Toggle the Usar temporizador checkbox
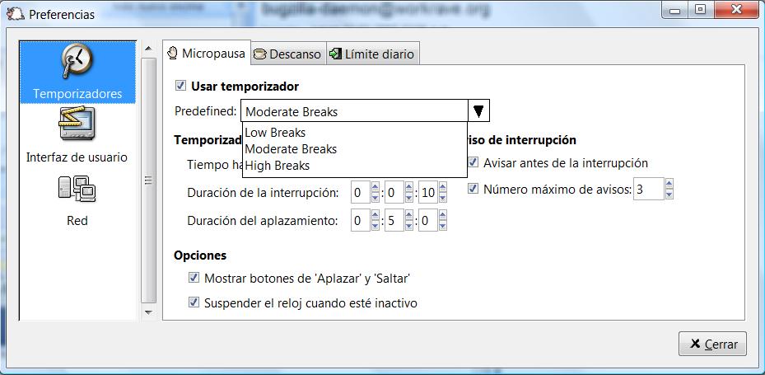765x375 pixels. pos(181,86)
